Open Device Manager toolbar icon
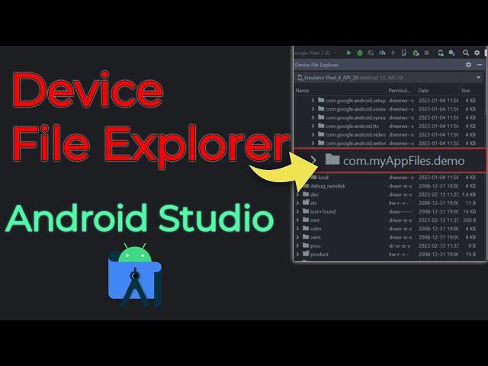This screenshot has width=488, height=366. click(x=441, y=53)
